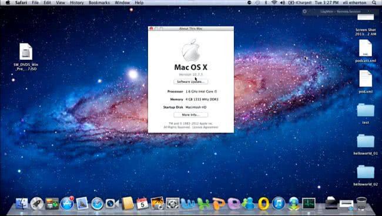Open the eli etherton user menu

pos(354,3)
